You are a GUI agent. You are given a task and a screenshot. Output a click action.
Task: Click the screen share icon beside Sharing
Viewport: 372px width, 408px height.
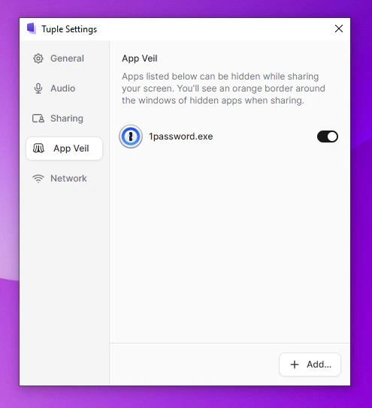click(38, 118)
